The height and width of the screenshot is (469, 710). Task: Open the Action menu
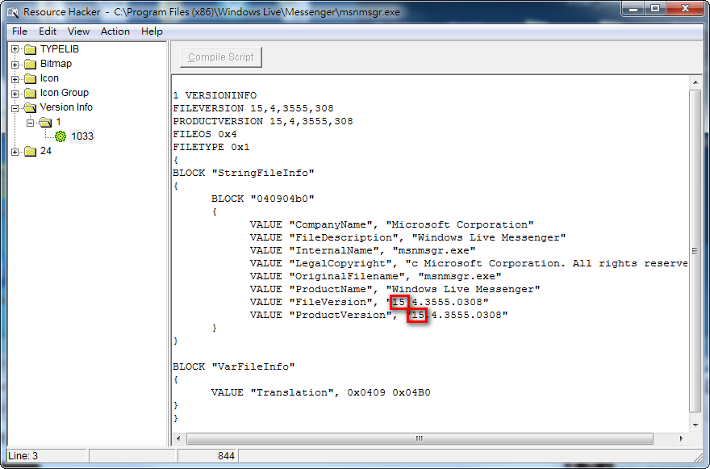pos(115,31)
